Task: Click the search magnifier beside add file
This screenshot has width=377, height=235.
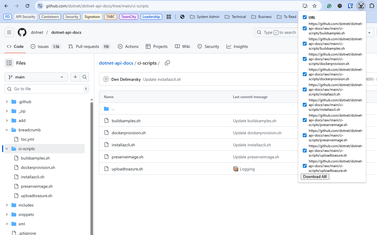Action: 85,77
